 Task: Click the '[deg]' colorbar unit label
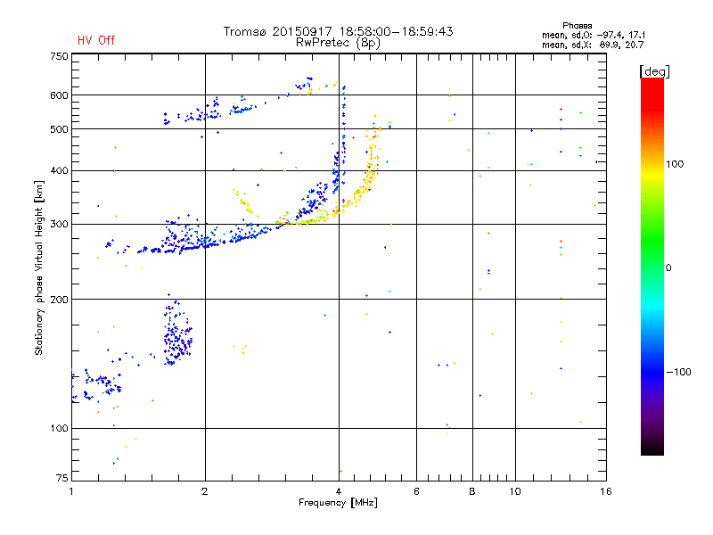click(x=654, y=71)
